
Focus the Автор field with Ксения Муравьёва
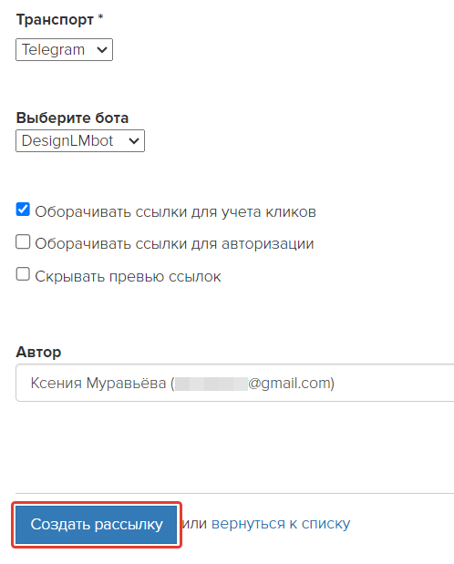(234, 383)
